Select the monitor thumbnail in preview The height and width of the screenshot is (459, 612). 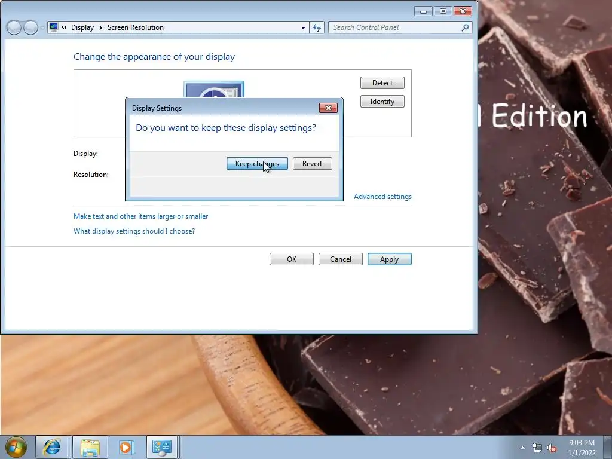(x=214, y=90)
